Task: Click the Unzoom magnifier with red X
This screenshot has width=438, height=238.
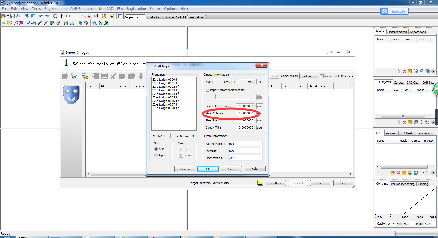Action: 90,16
